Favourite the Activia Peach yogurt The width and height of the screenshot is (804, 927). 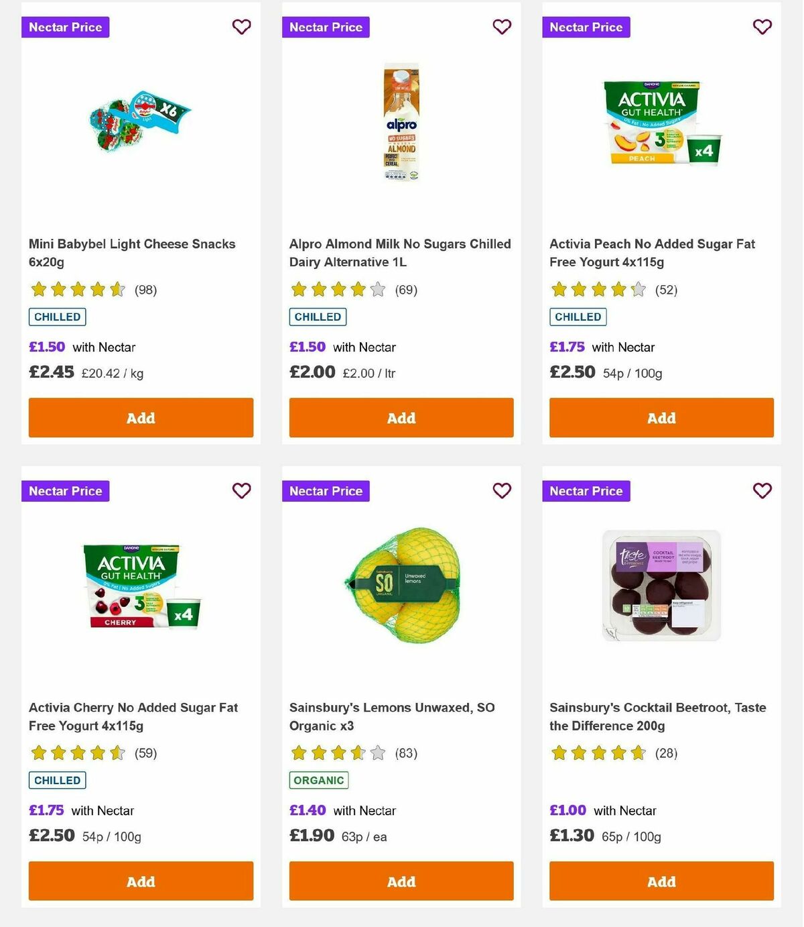point(761,27)
